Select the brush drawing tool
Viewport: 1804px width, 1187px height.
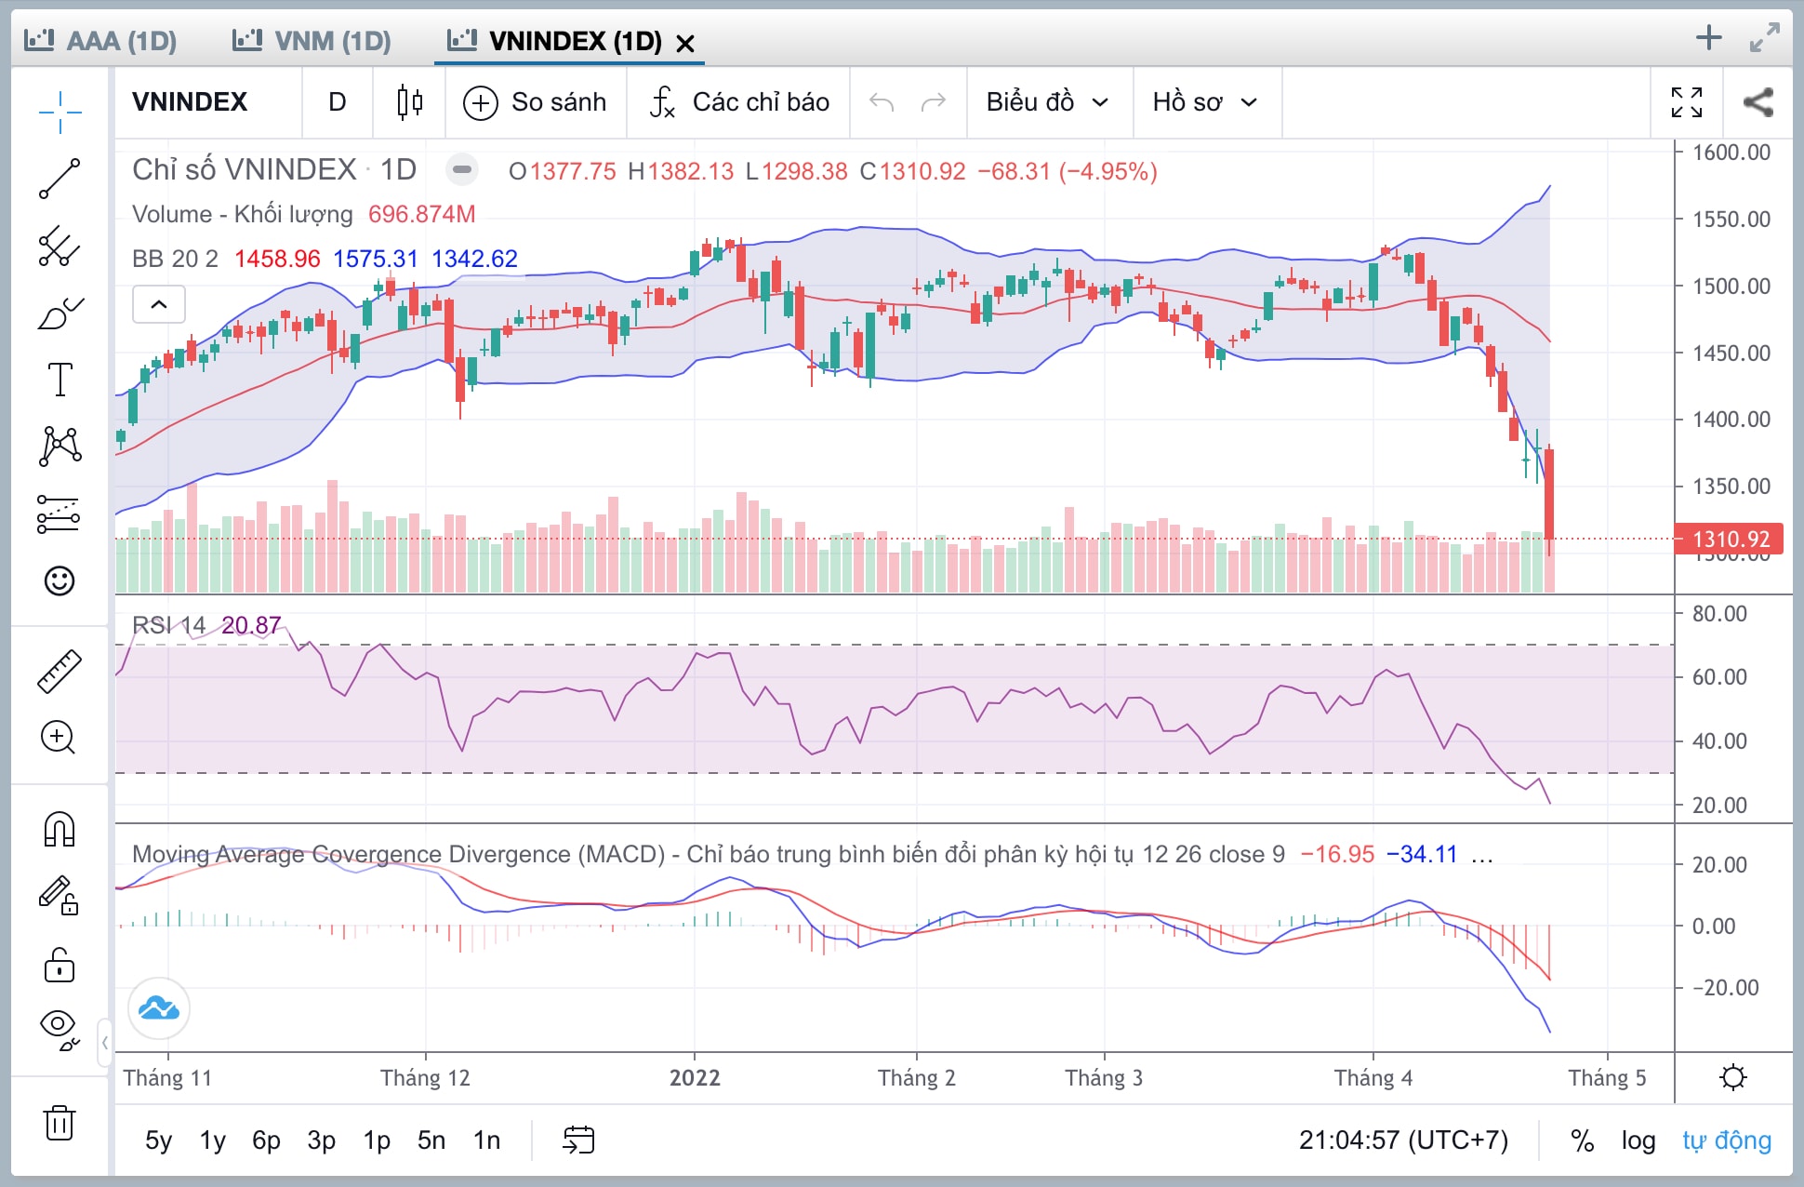click(60, 313)
